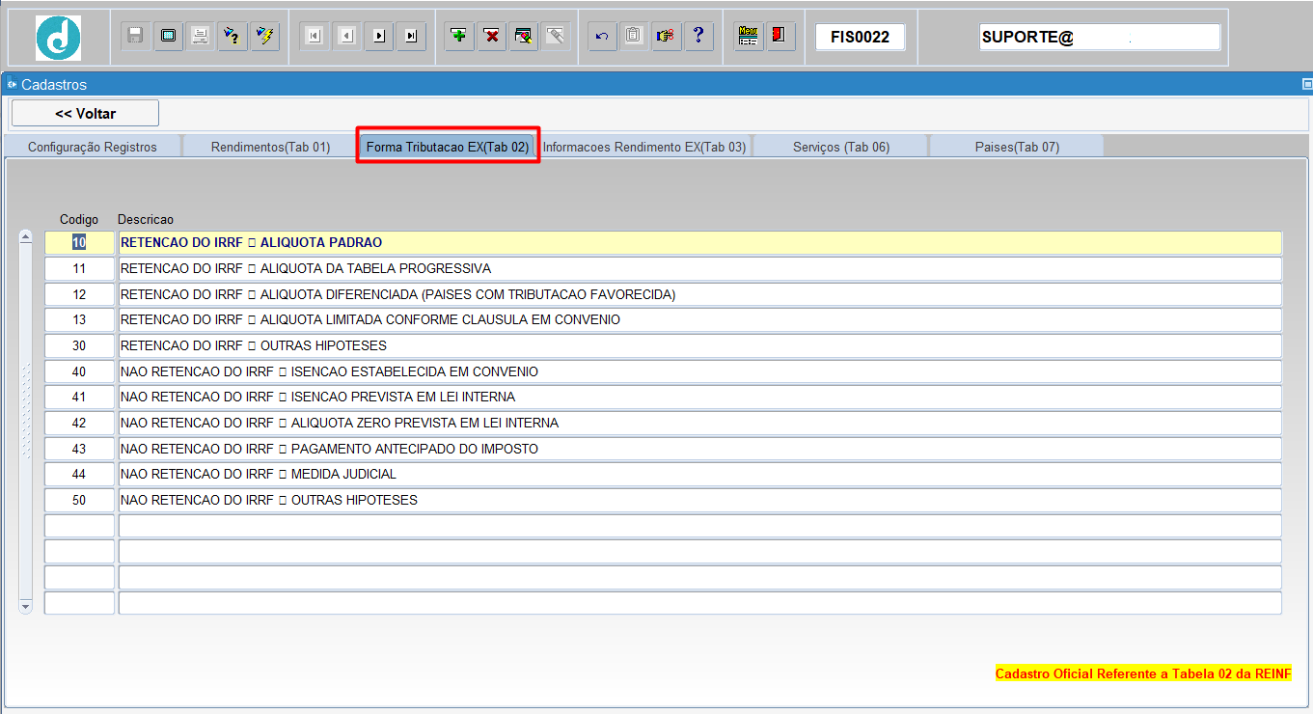The height and width of the screenshot is (714, 1313).
Task: Click the undo arrow icon
Action: [603, 37]
